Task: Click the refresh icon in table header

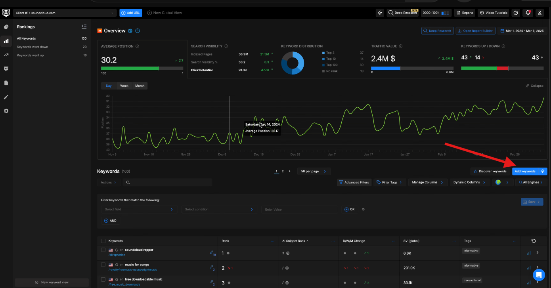Action: [x=534, y=241]
